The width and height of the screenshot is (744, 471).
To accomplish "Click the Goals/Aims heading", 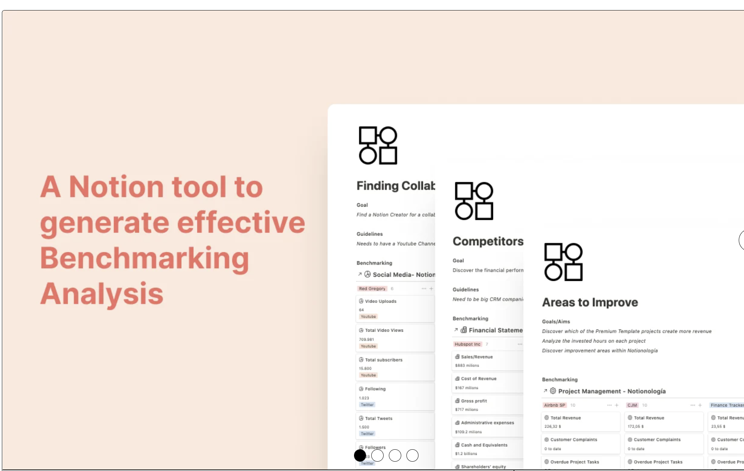I will pos(556,322).
